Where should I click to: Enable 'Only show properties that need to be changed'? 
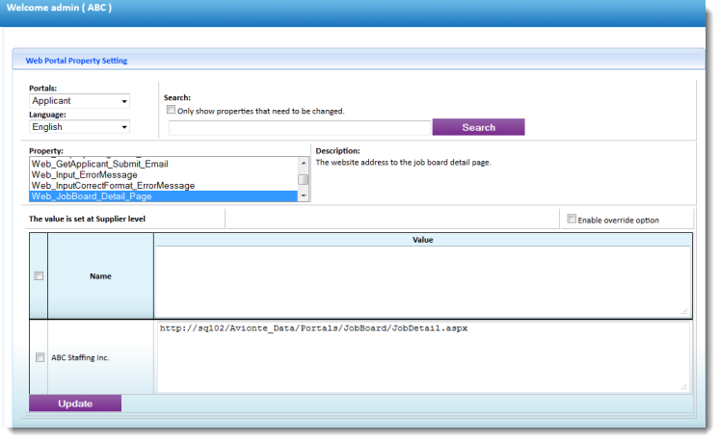tap(172, 111)
